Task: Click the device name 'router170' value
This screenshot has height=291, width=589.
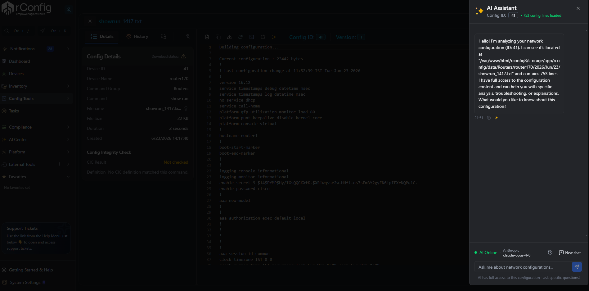Action: pyautogui.click(x=179, y=79)
